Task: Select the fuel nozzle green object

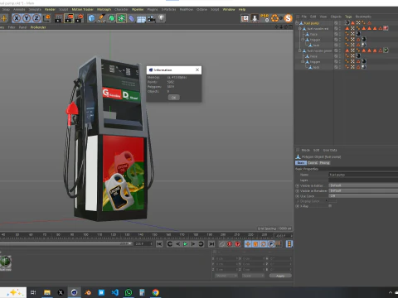Action: click(319, 50)
